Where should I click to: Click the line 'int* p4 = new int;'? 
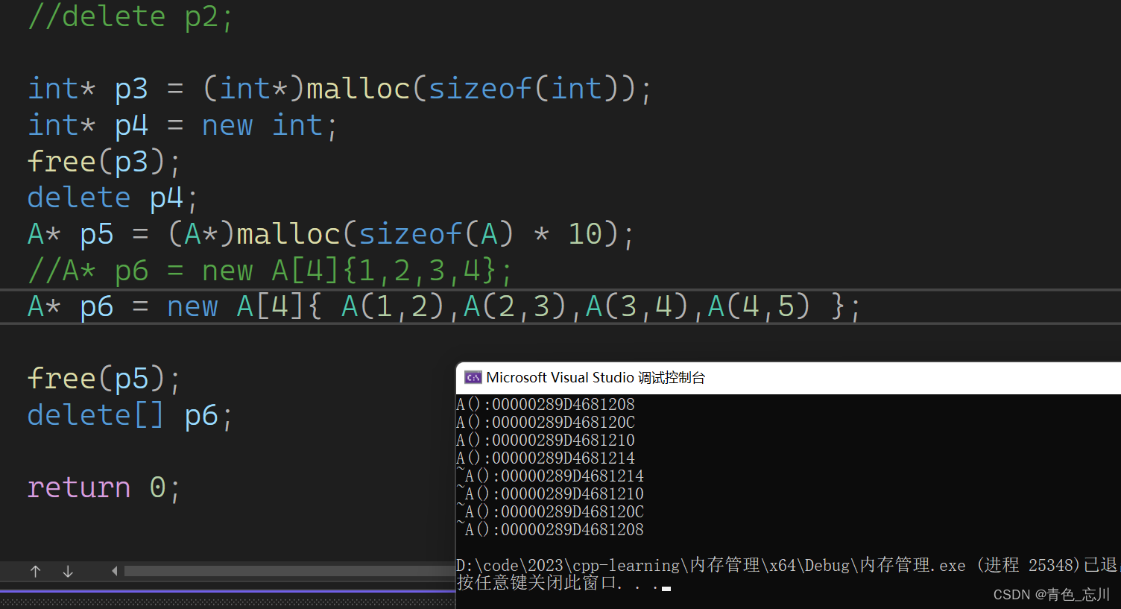click(183, 125)
